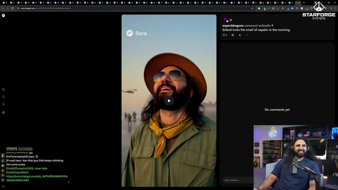Open the browser three-dot menu
The image size is (338, 190).
(335, 8)
